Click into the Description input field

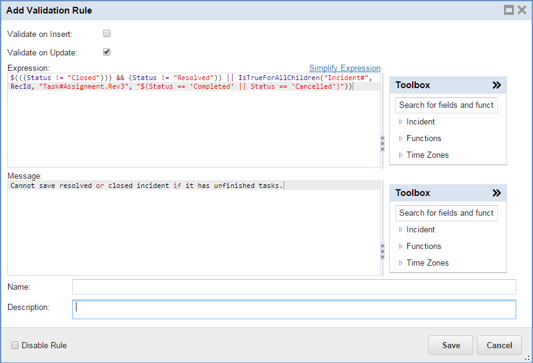click(294, 309)
